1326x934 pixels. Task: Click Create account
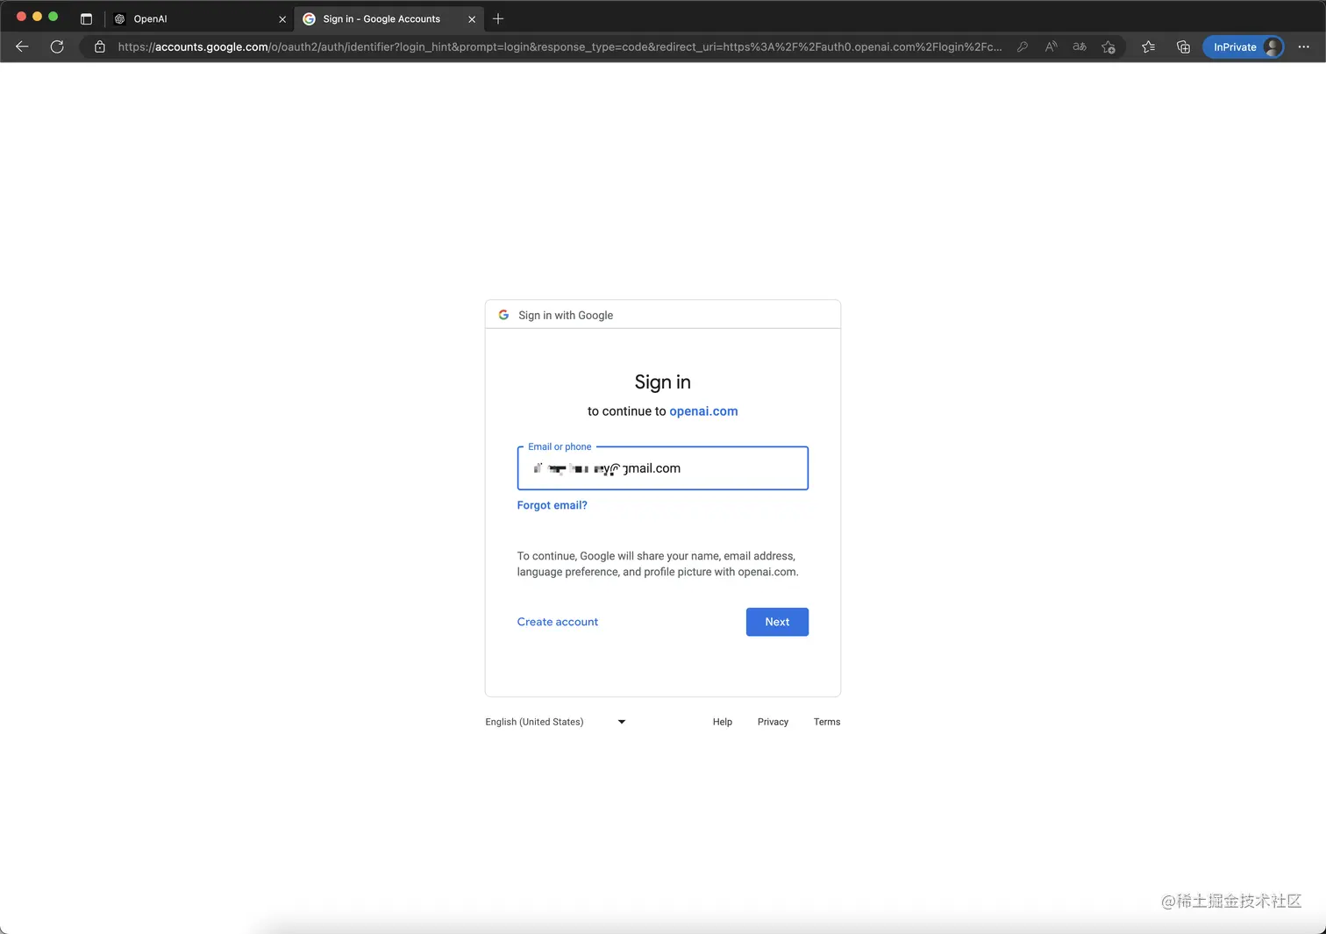pos(558,622)
